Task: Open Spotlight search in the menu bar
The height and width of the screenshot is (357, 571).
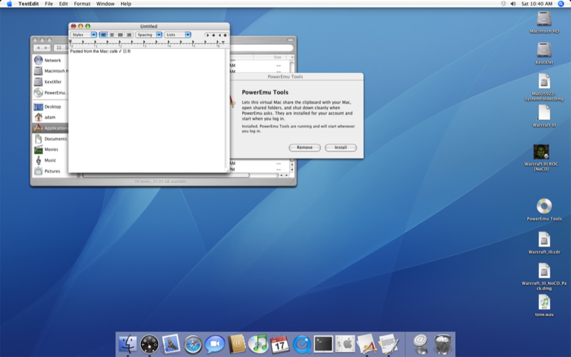Action: pos(561,4)
